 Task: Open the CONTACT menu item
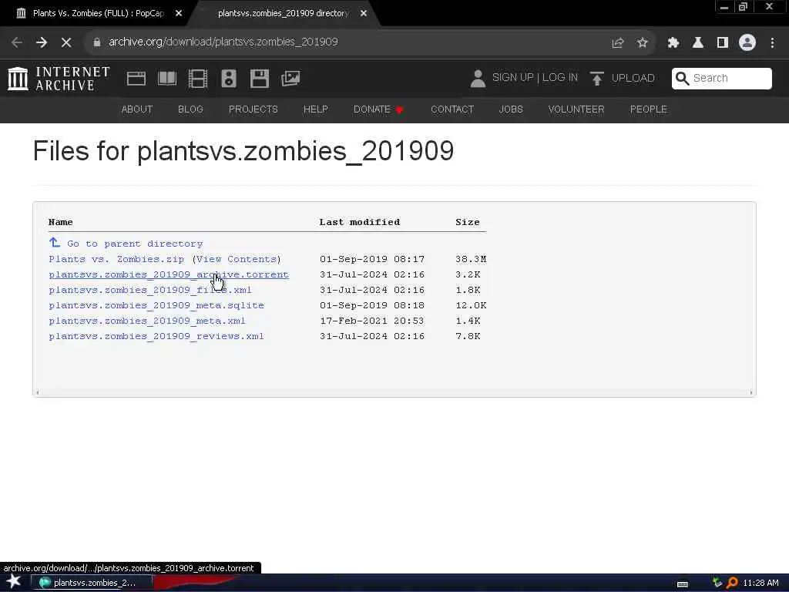(452, 109)
